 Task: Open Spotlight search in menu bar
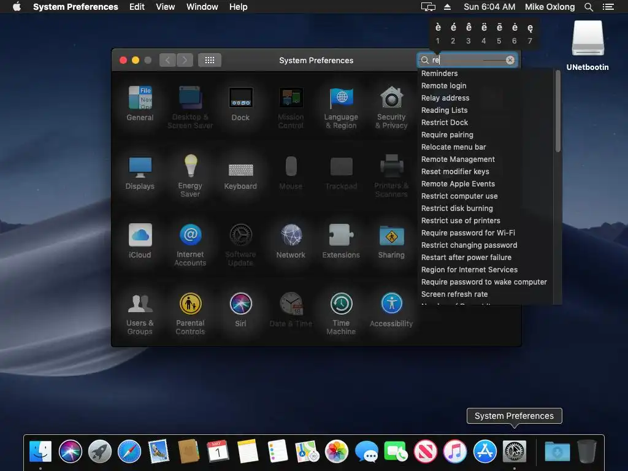[x=588, y=7]
